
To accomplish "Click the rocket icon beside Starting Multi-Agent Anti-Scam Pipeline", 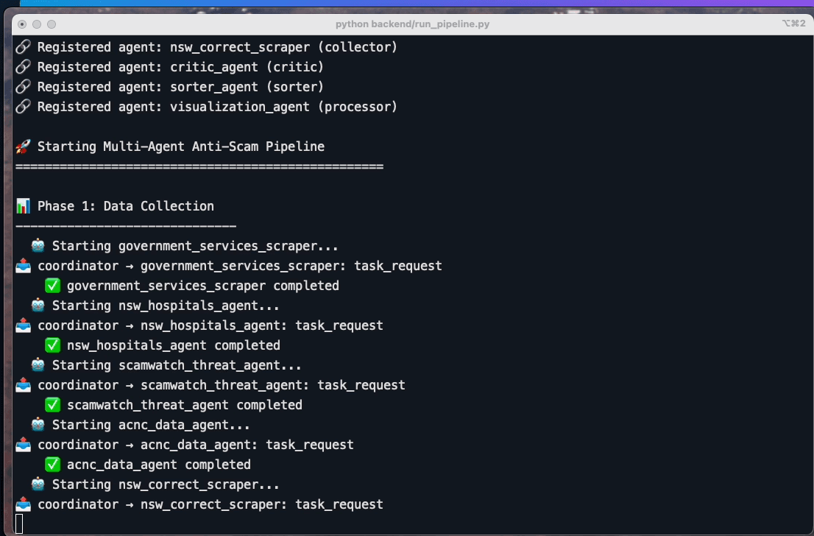I will coord(21,146).
